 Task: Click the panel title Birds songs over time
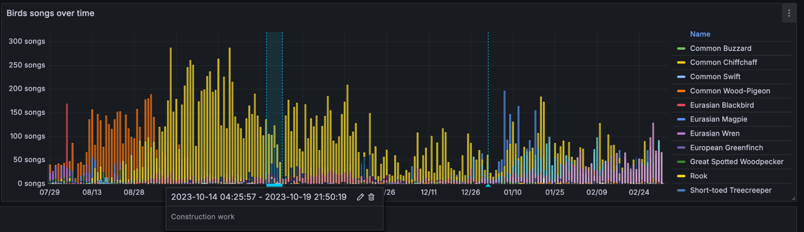tap(50, 13)
